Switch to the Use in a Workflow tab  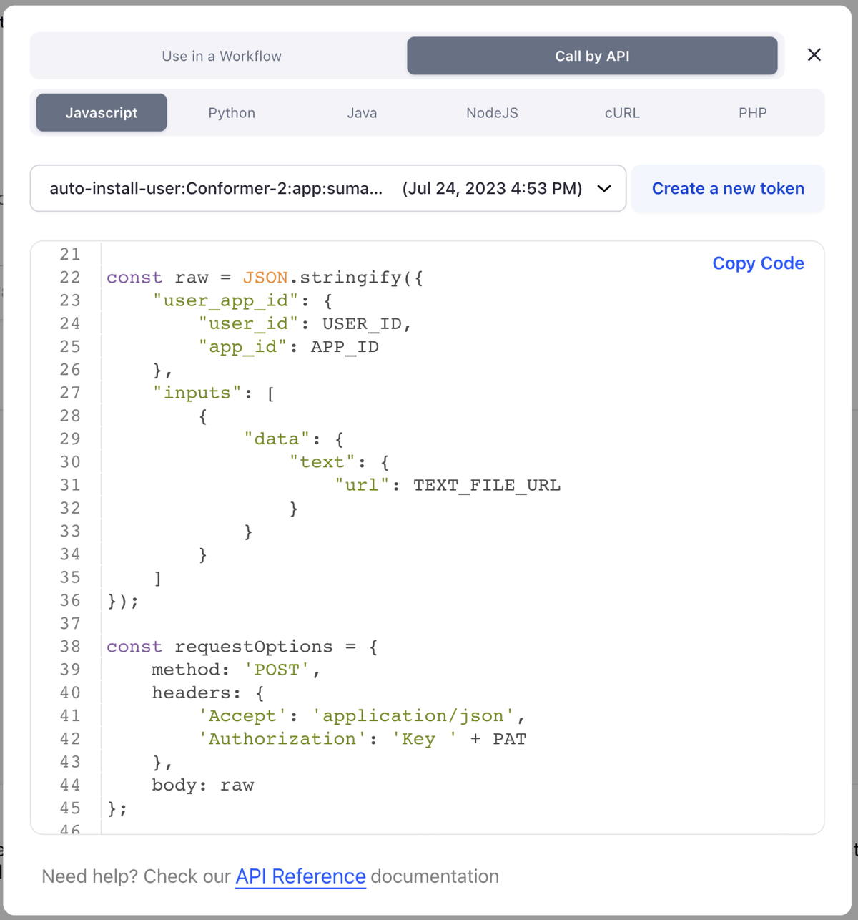222,55
